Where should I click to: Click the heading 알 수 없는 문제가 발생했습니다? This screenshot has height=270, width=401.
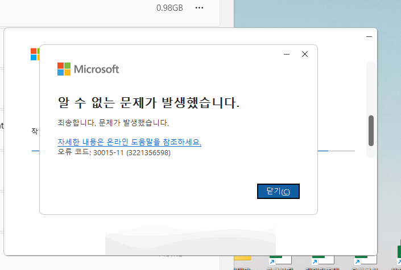148,102
